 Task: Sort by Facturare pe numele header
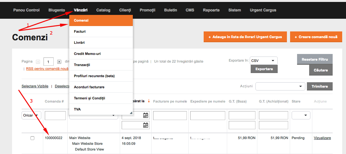pos(170,102)
